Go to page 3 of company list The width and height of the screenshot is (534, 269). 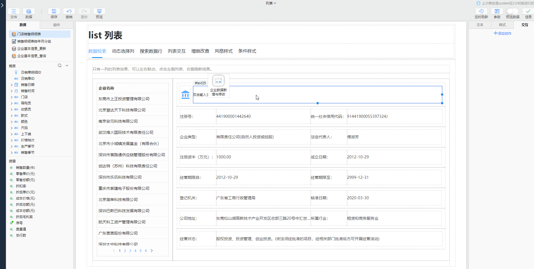point(130,251)
